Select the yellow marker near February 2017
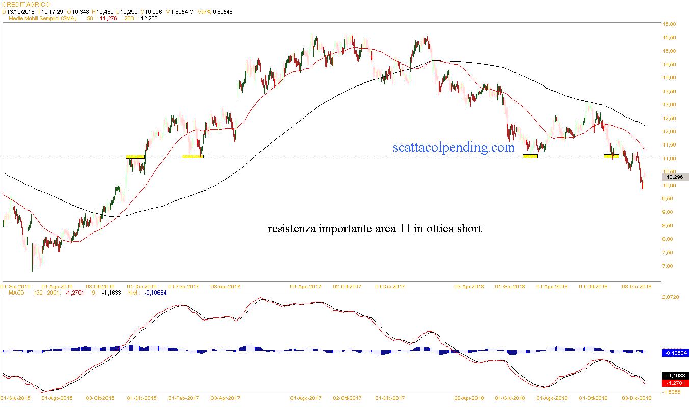 [x=193, y=156]
